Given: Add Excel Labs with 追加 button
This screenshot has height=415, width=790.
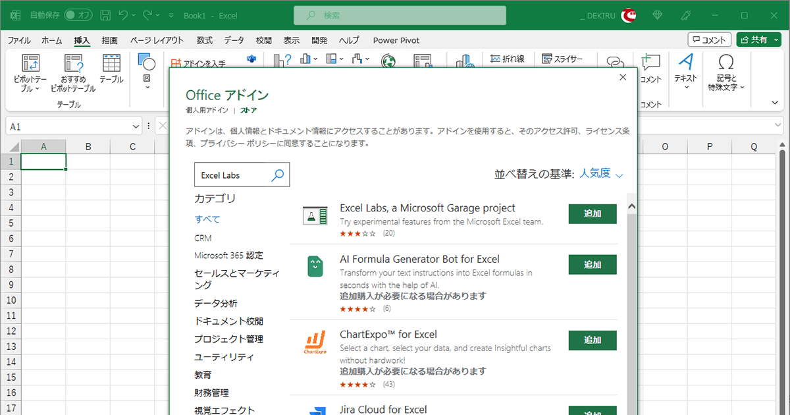Looking at the screenshot, I should 592,214.
